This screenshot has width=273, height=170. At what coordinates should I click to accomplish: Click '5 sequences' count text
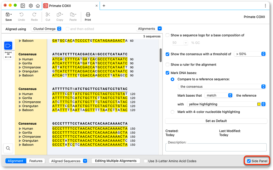pos(152,36)
